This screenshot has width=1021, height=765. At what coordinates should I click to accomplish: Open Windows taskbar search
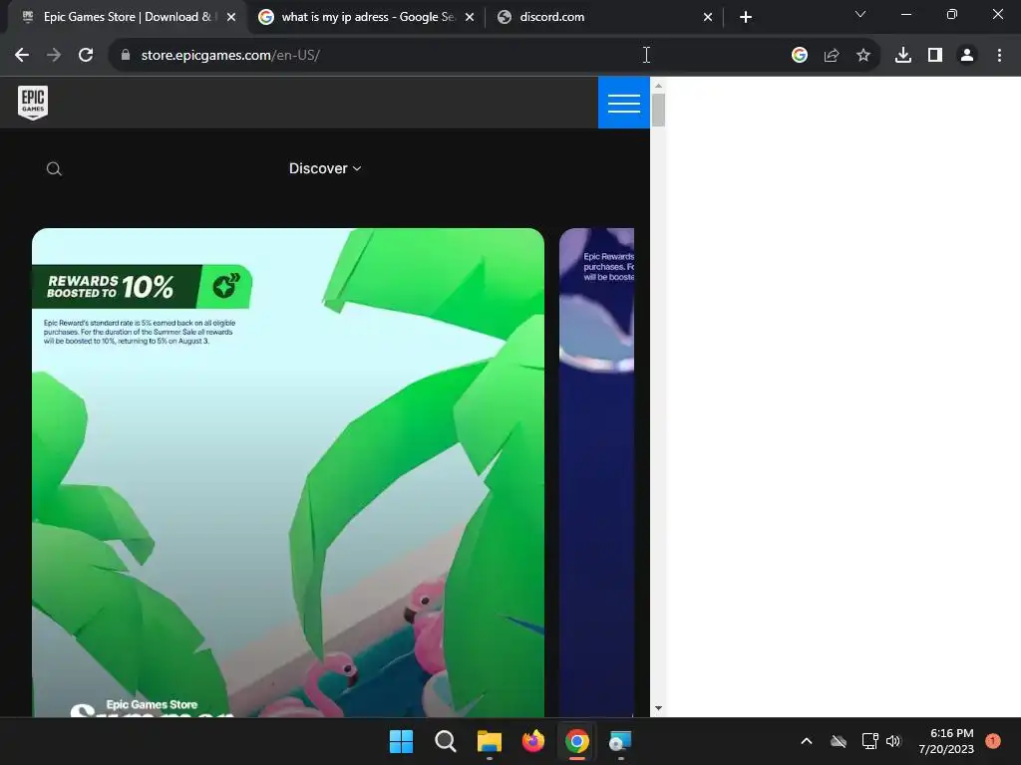click(446, 741)
